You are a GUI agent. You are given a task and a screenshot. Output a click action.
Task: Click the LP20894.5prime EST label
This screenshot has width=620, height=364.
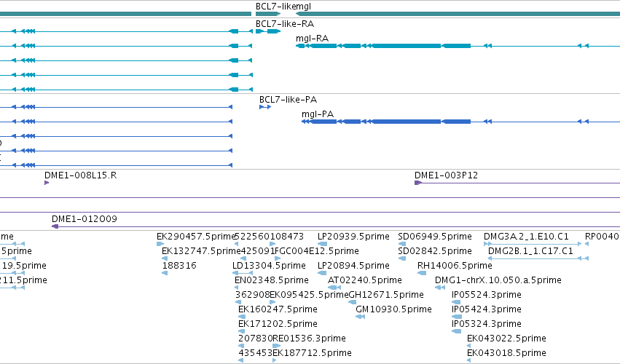pyautogui.click(x=353, y=266)
